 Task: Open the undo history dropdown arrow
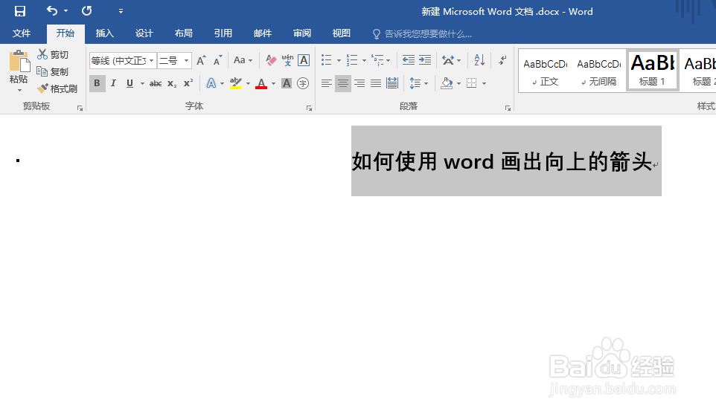(65, 11)
